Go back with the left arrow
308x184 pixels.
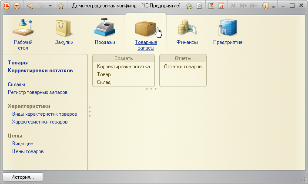pyautogui.click(x=30, y=6)
